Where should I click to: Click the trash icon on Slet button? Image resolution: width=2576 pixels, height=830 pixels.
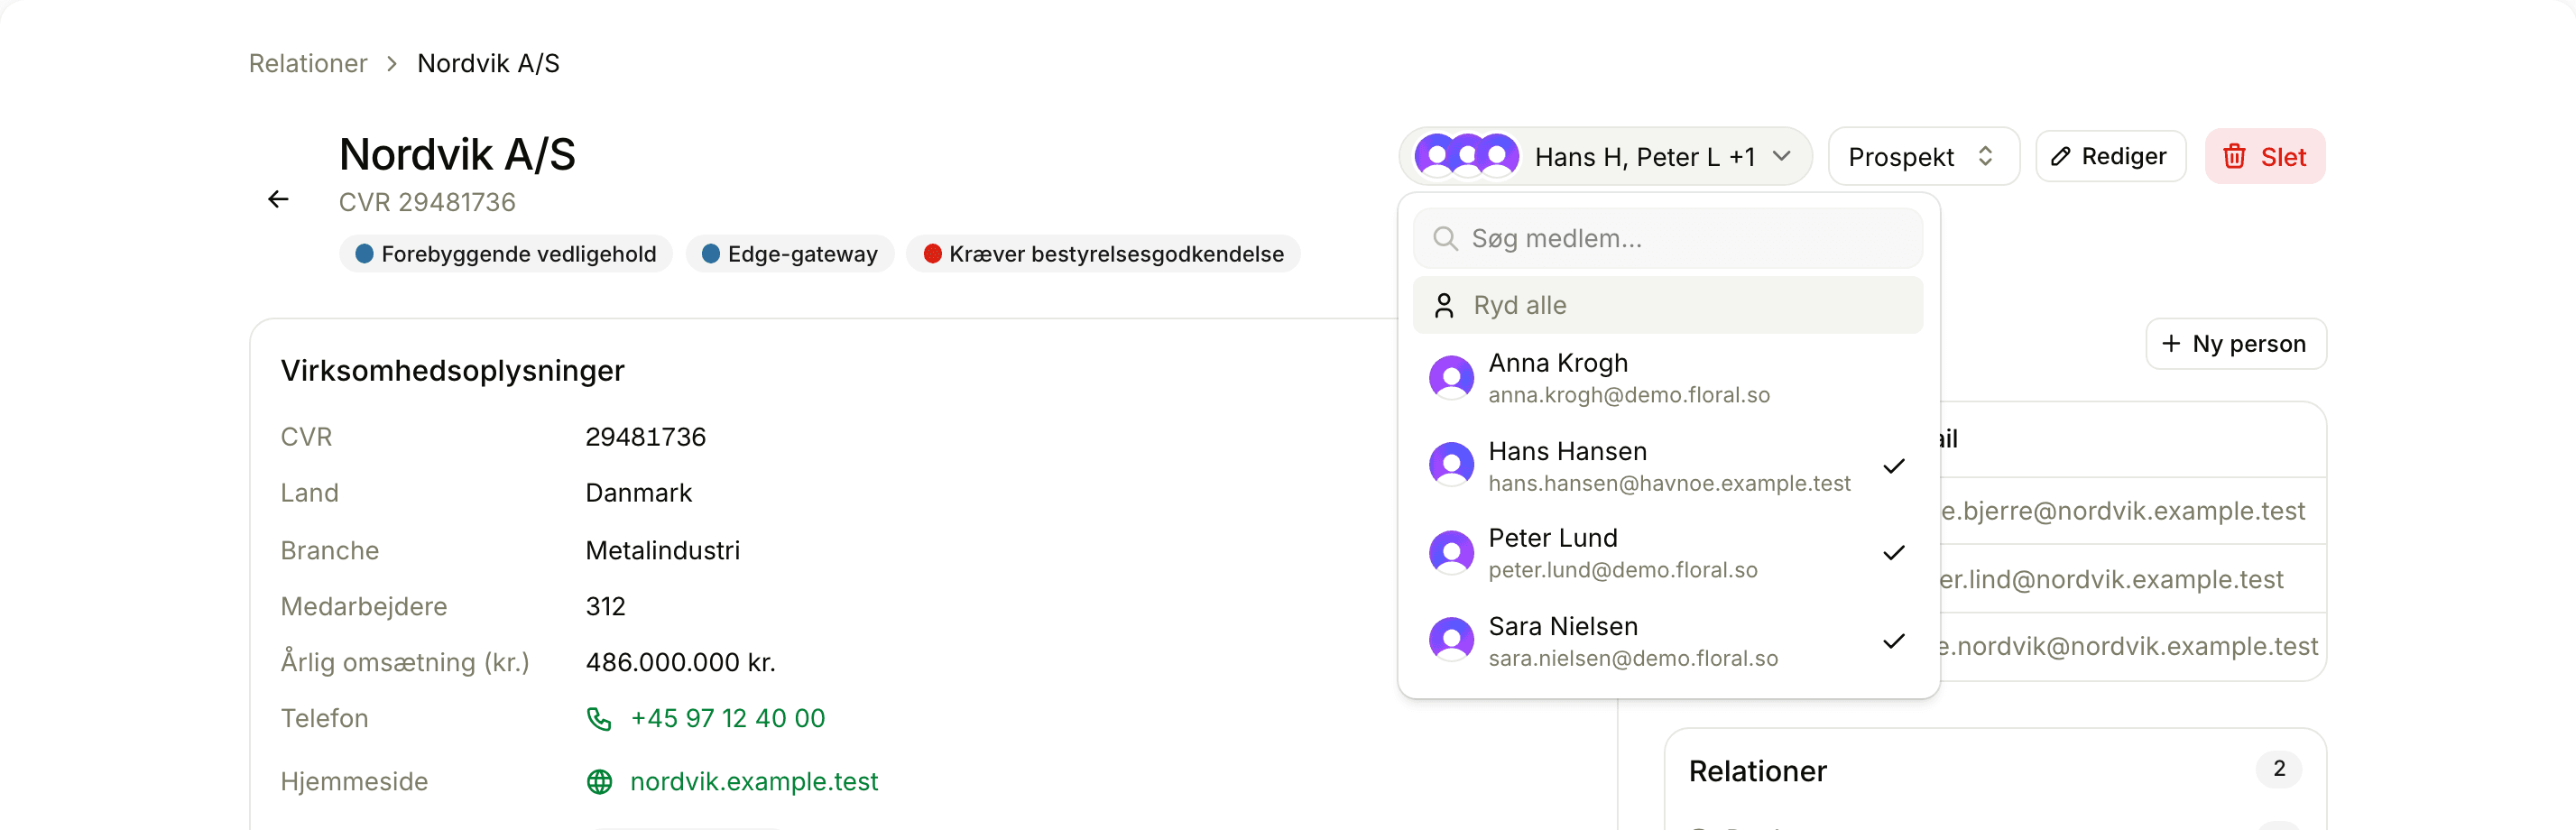2234,157
